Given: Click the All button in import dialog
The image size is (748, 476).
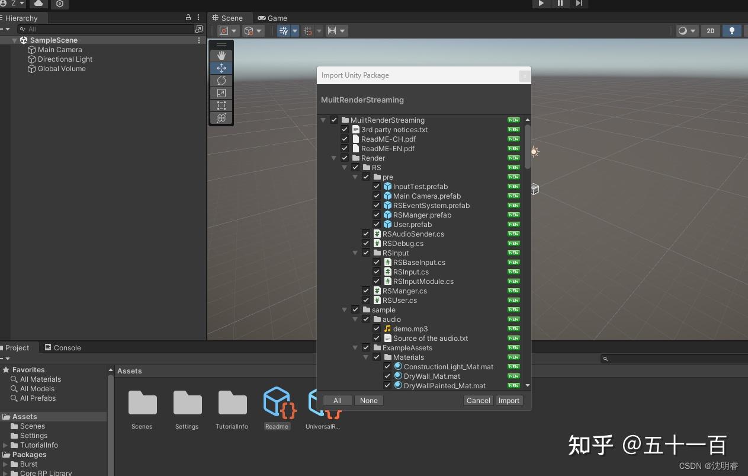Looking at the screenshot, I should [338, 401].
